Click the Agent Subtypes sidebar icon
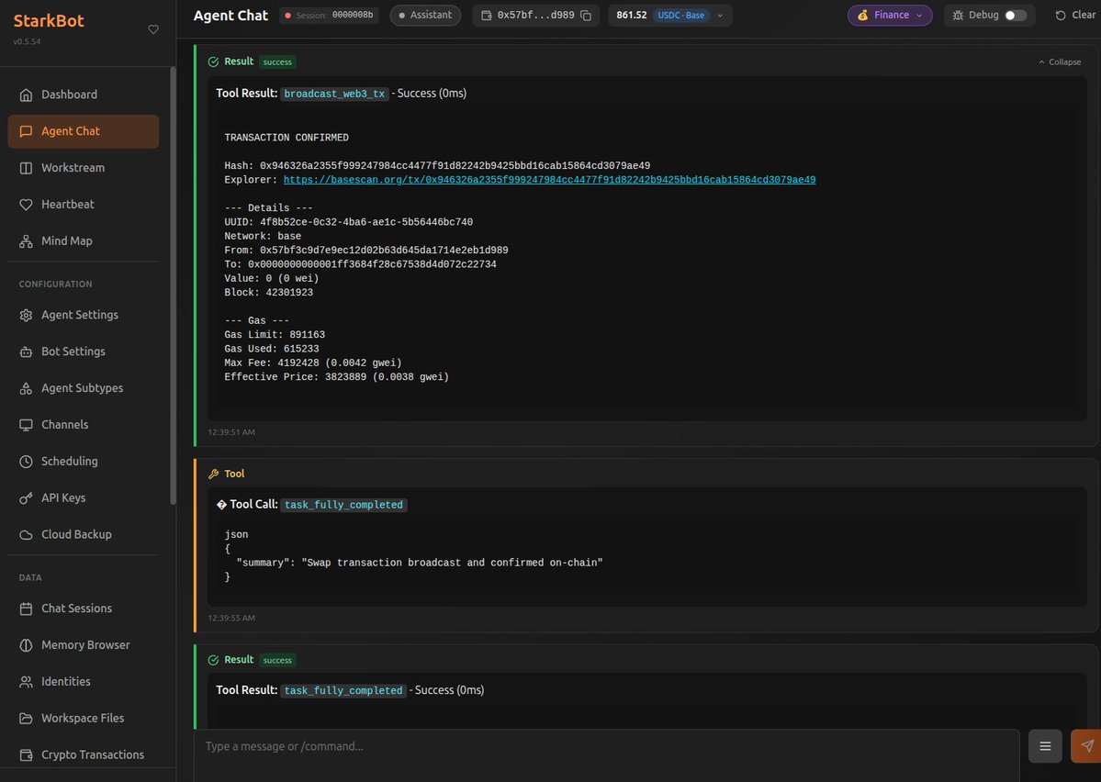This screenshot has height=782, width=1101. 25,387
